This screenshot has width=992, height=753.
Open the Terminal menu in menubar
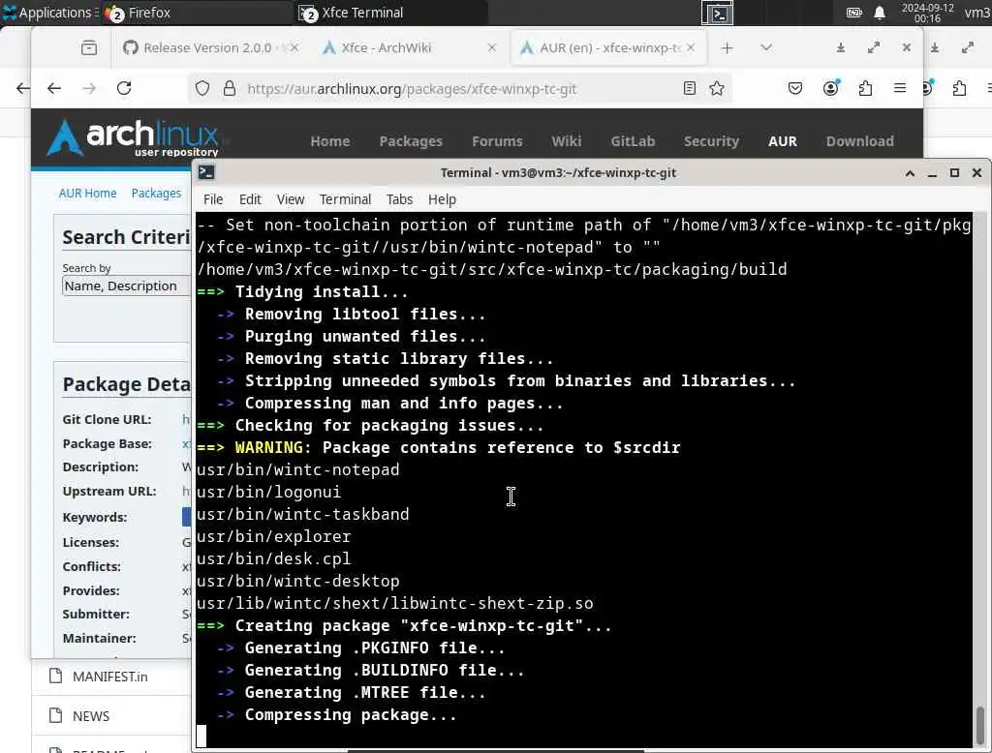345,199
